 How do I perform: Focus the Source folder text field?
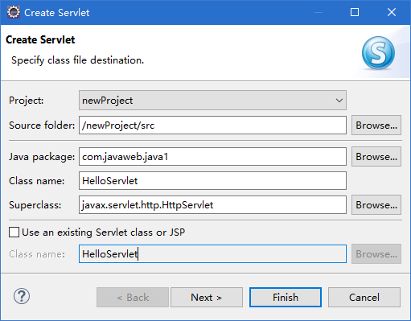[212, 126]
